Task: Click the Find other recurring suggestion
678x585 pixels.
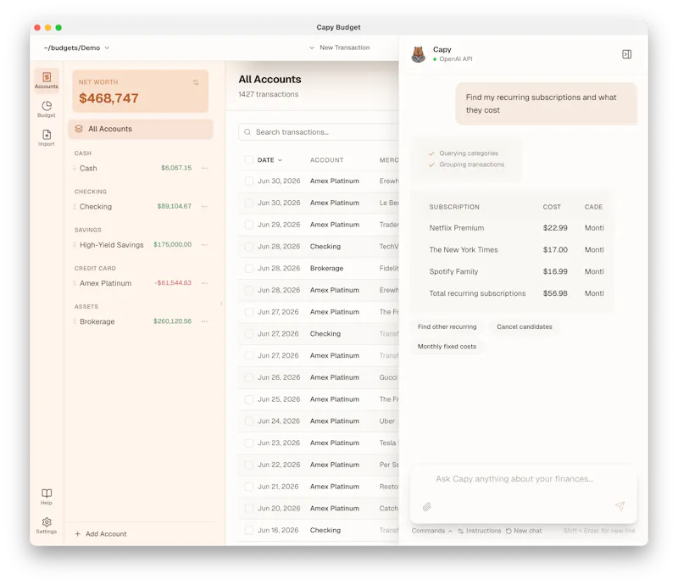Action: [447, 326]
